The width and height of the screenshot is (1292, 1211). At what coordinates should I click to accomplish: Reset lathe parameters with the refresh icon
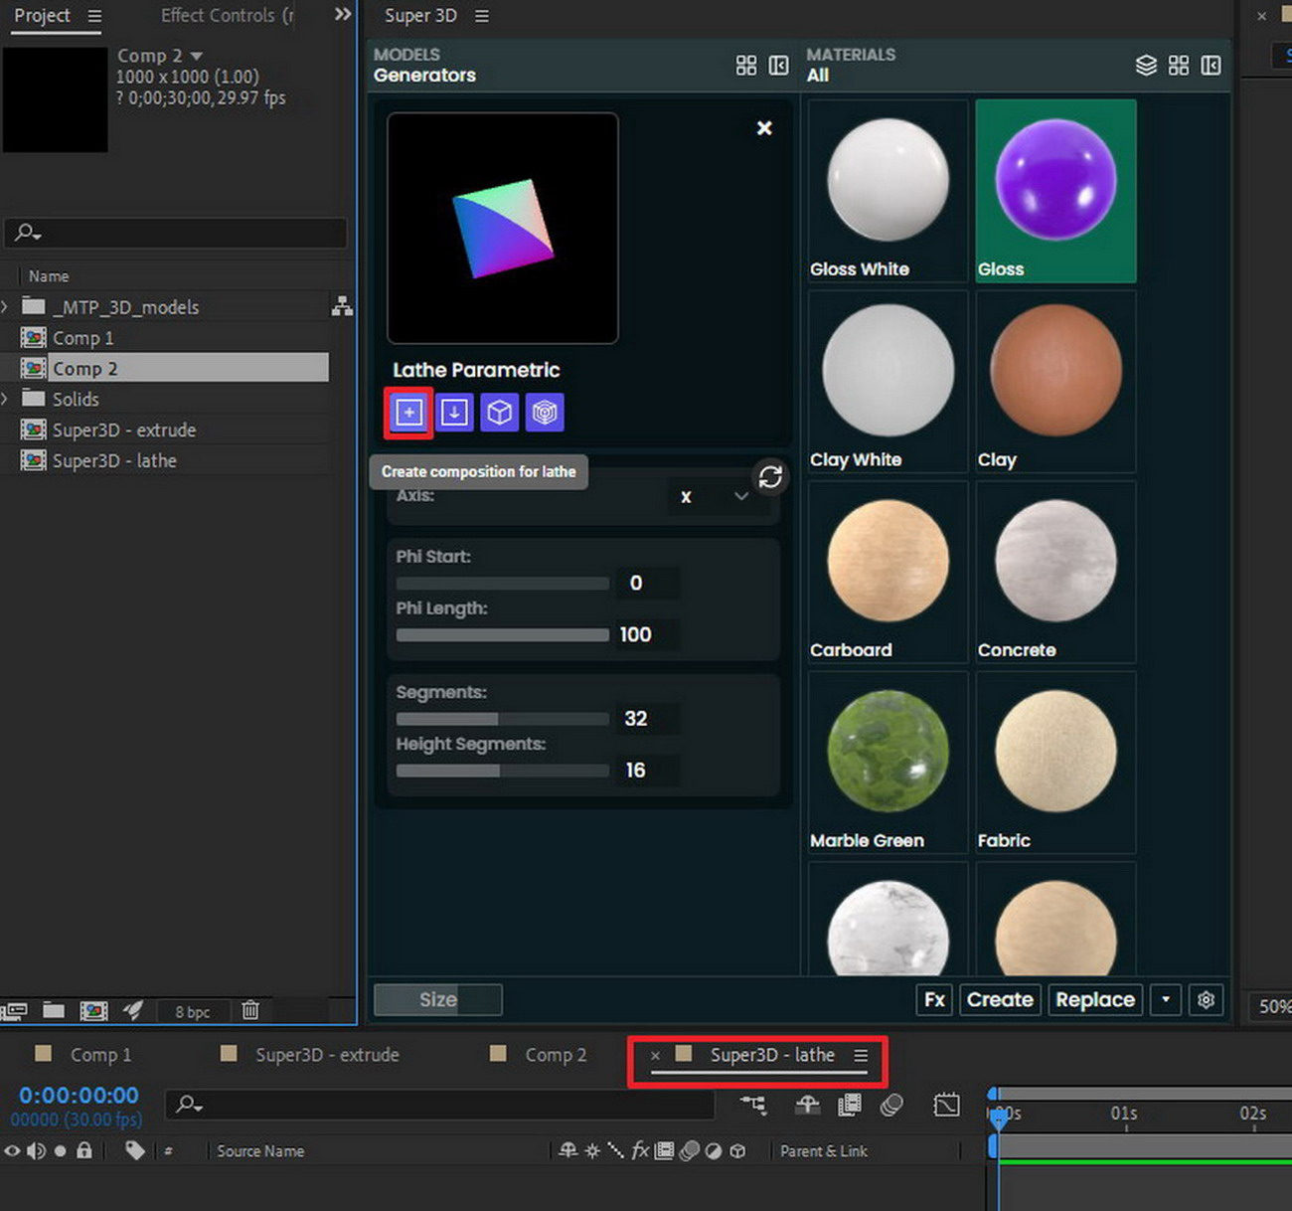(770, 477)
